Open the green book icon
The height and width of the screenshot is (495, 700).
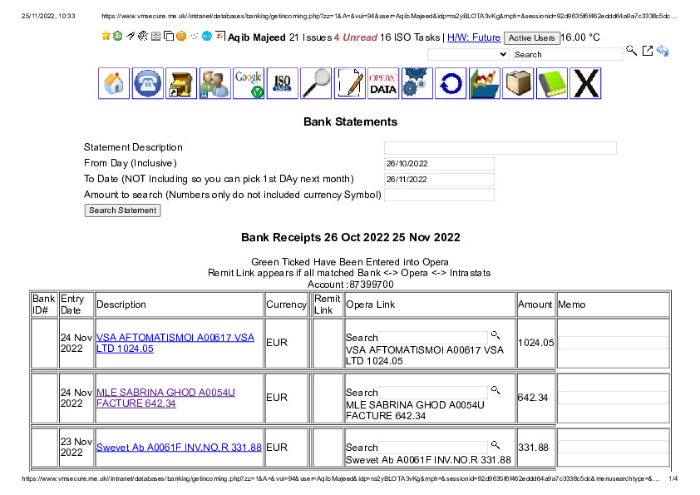coord(551,84)
